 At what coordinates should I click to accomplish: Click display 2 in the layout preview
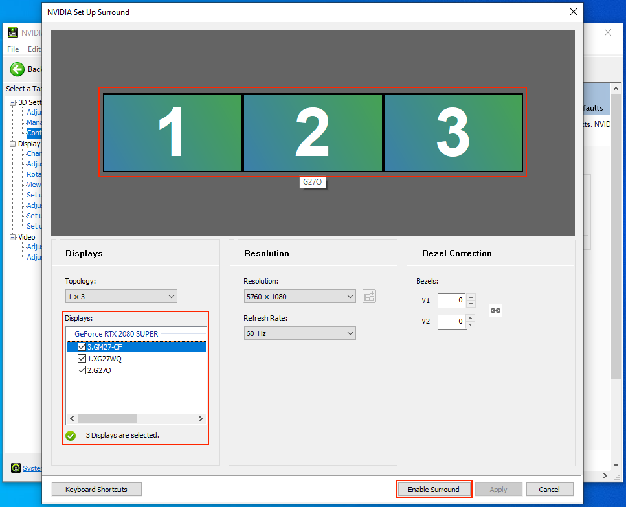(x=313, y=133)
